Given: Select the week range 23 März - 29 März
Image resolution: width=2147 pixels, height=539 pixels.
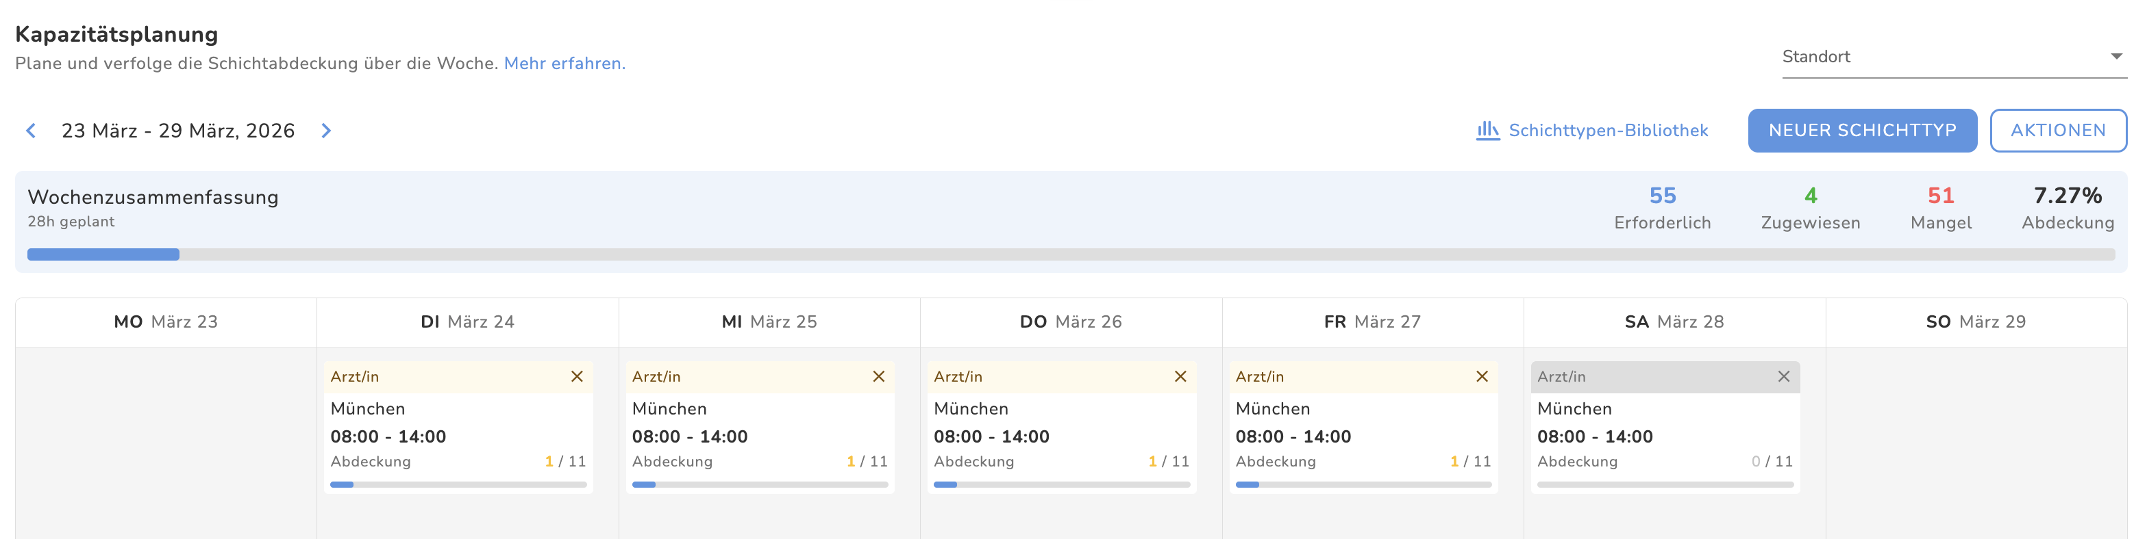Looking at the screenshot, I should point(177,131).
